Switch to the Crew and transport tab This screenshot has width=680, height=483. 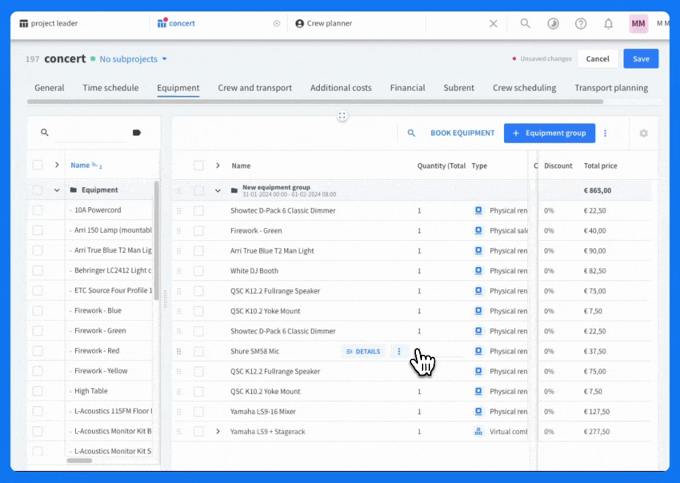[x=255, y=88]
